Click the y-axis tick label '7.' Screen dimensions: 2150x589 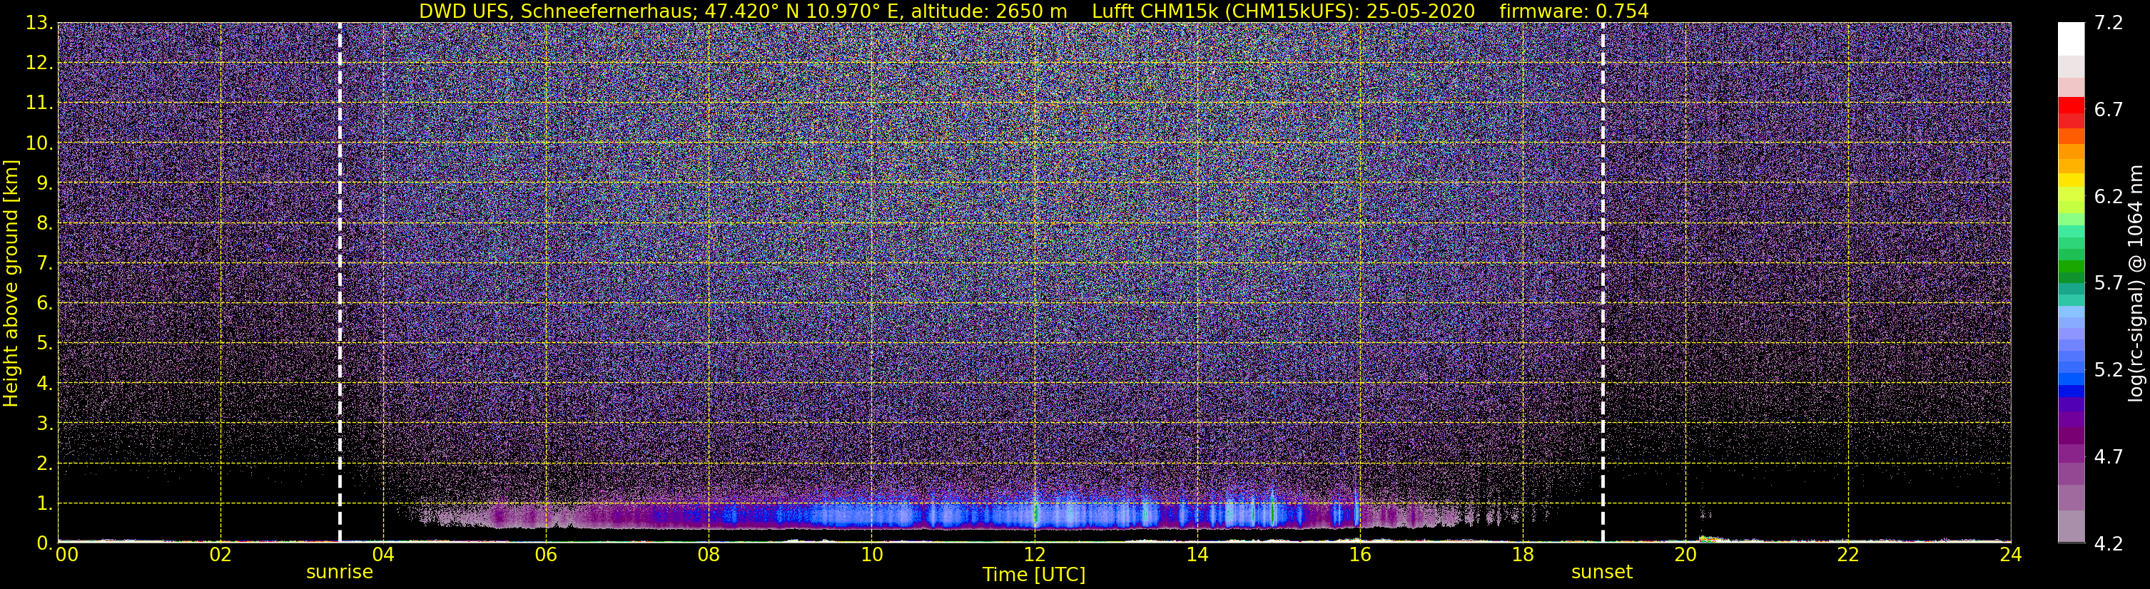point(44,264)
